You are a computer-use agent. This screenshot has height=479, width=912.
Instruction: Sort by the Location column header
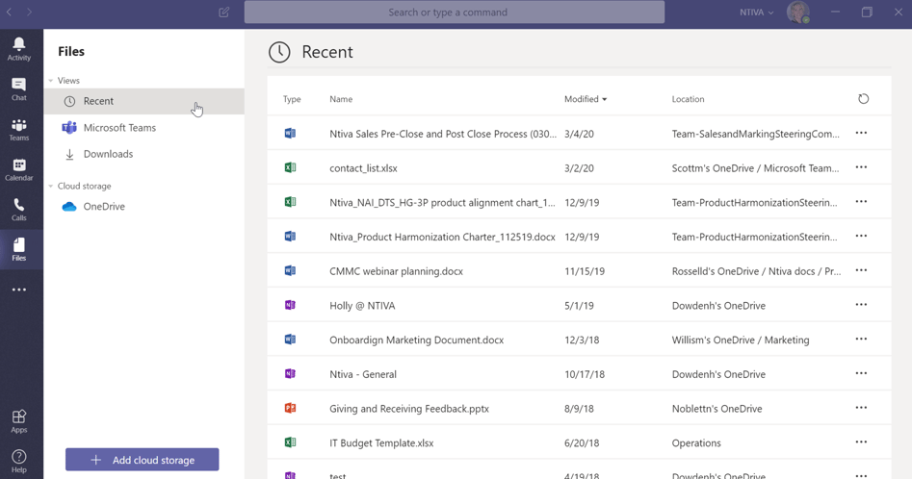[688, 99]
